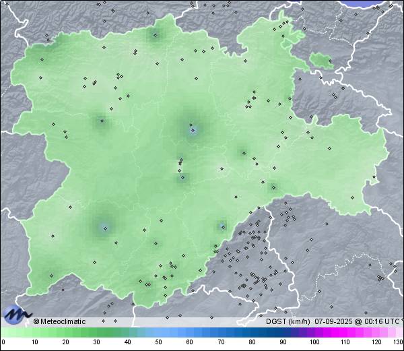Click the 50 label on the scale
The image size is (404, 351).
(158, 342)
